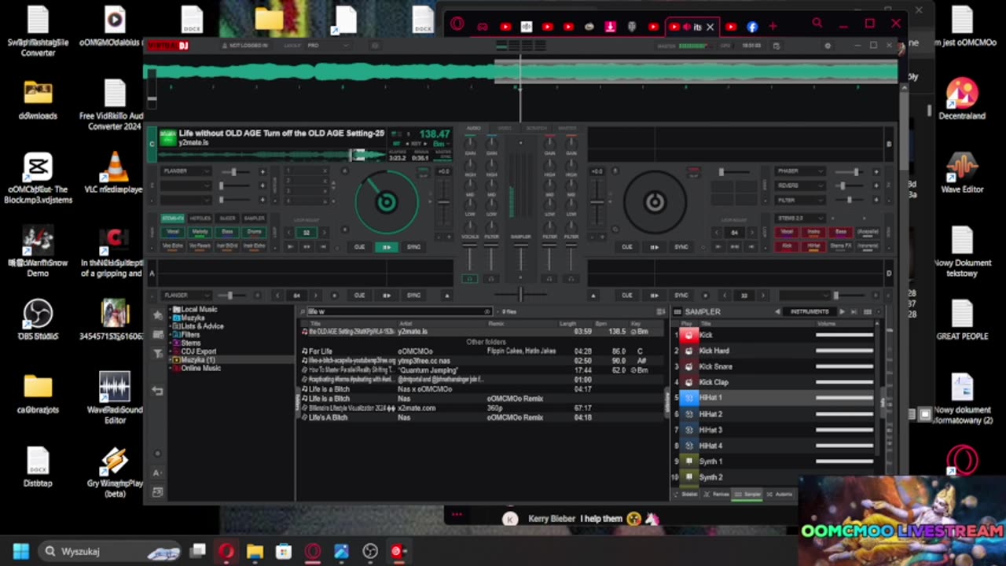Screen dimensions: 1006x566
Task: Click the Stems FX pad on right deck
Action: [841, 246]
